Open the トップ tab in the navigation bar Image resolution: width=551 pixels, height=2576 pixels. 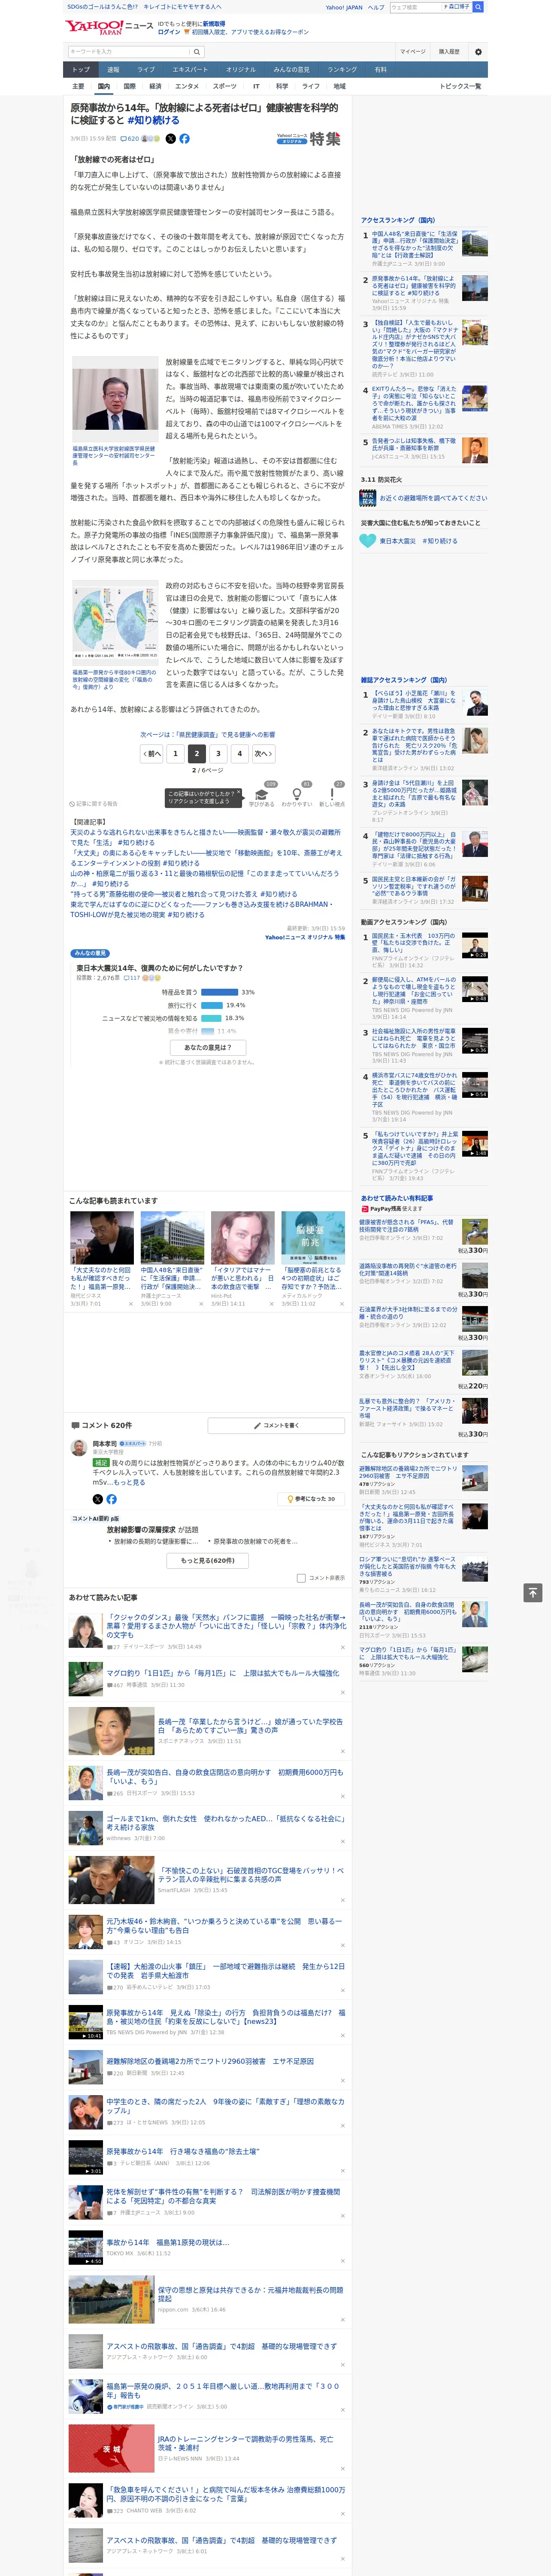(x=81, y=70)
